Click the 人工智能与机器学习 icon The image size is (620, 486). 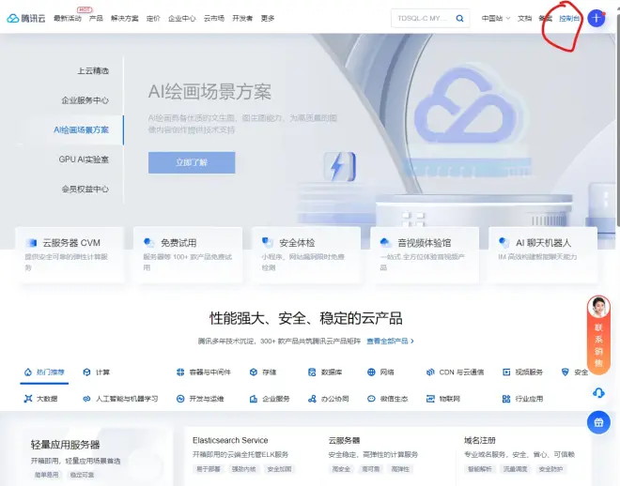(86, 399)
